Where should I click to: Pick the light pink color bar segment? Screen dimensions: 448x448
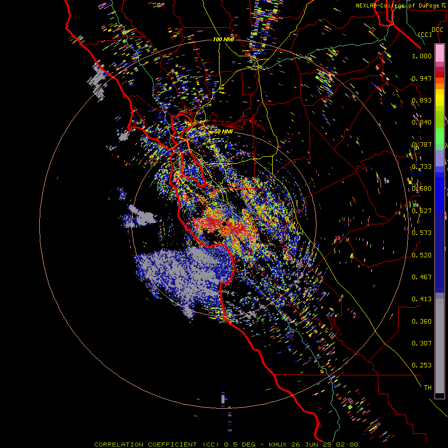pos(440,53)
